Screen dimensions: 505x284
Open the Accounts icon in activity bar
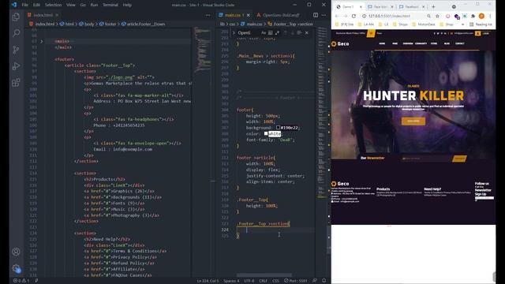(x=16, y=252)
